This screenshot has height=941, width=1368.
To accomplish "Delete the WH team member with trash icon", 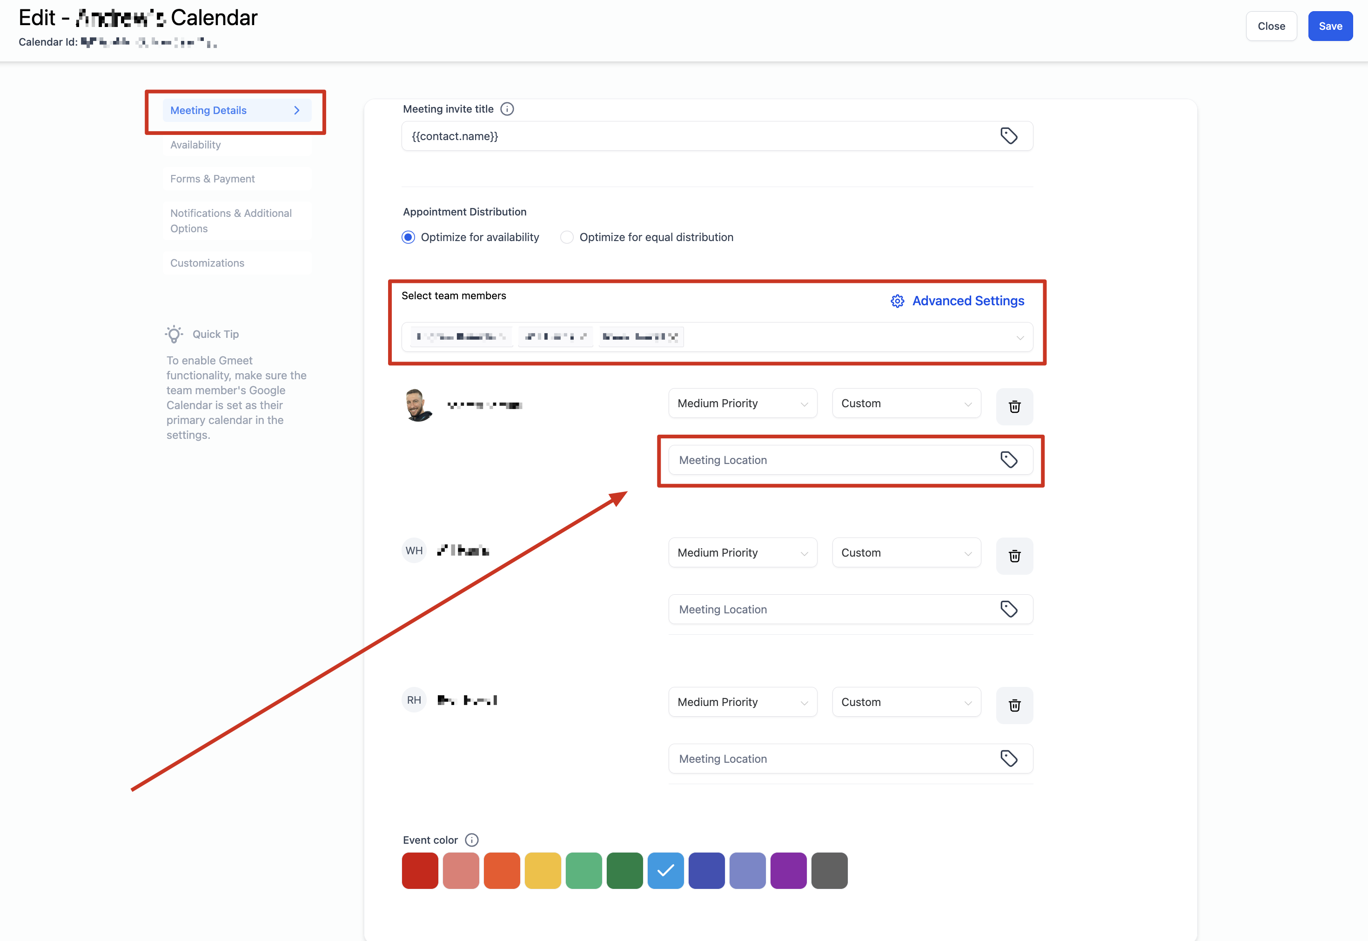I will tap(1014, 556).
